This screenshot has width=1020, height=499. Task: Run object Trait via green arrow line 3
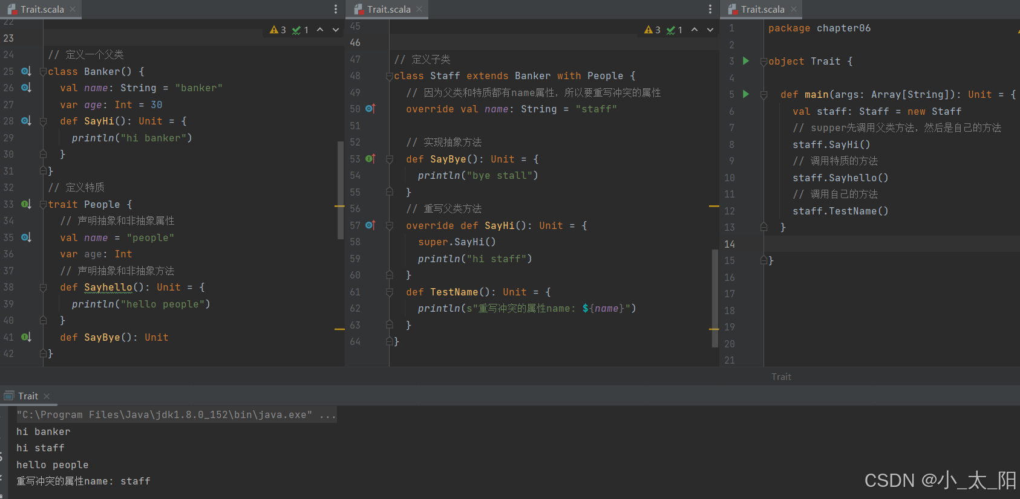pyautogui.click(x=746, y=61)
